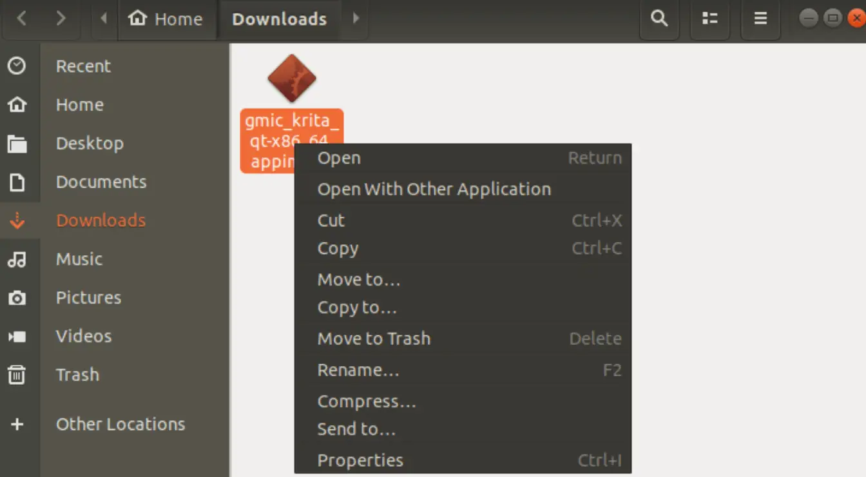Switch to list view icon

point(709,19)
